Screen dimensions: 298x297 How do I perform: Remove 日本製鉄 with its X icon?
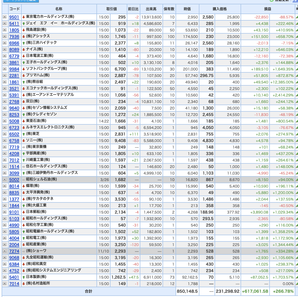coord(5,277)
